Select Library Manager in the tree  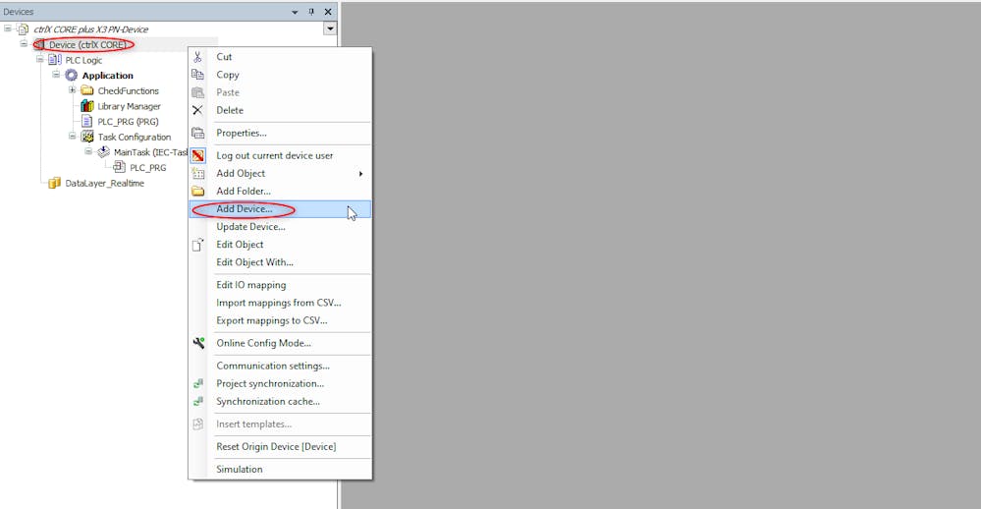pyautogui.click(x=129, y=106)
